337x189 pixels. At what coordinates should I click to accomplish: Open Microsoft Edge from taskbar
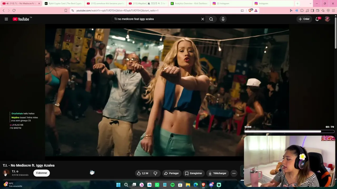tap(196, 185)
